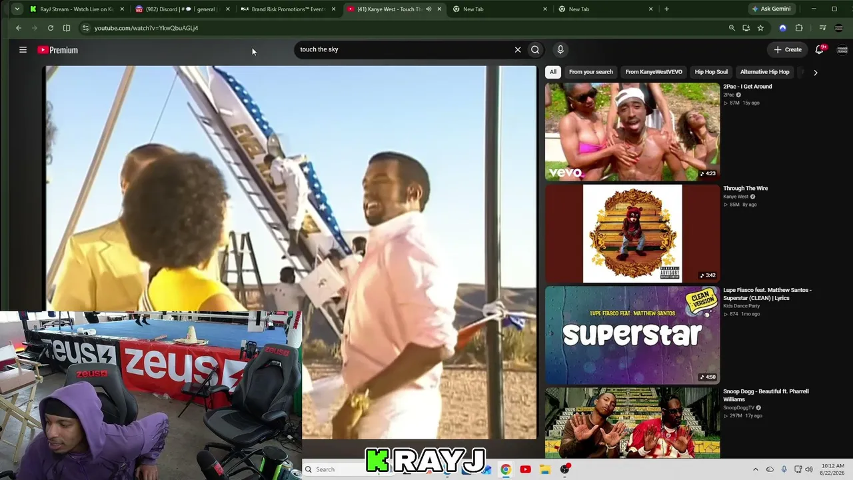
Task: Open the Extensions puzzle icon
Action: [799, 28]
